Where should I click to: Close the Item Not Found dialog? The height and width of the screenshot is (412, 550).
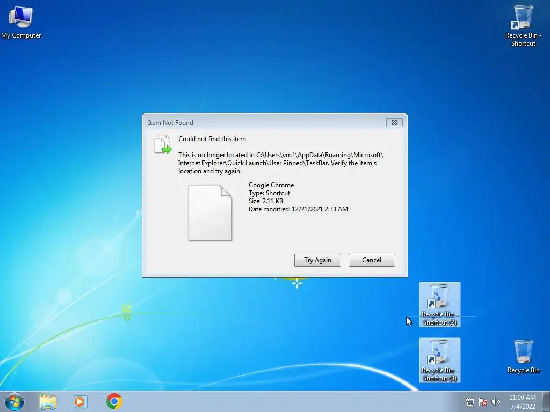click(x=394, y=123)
